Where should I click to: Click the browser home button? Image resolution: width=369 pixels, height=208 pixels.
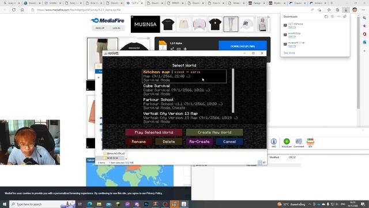coord(22,10)
